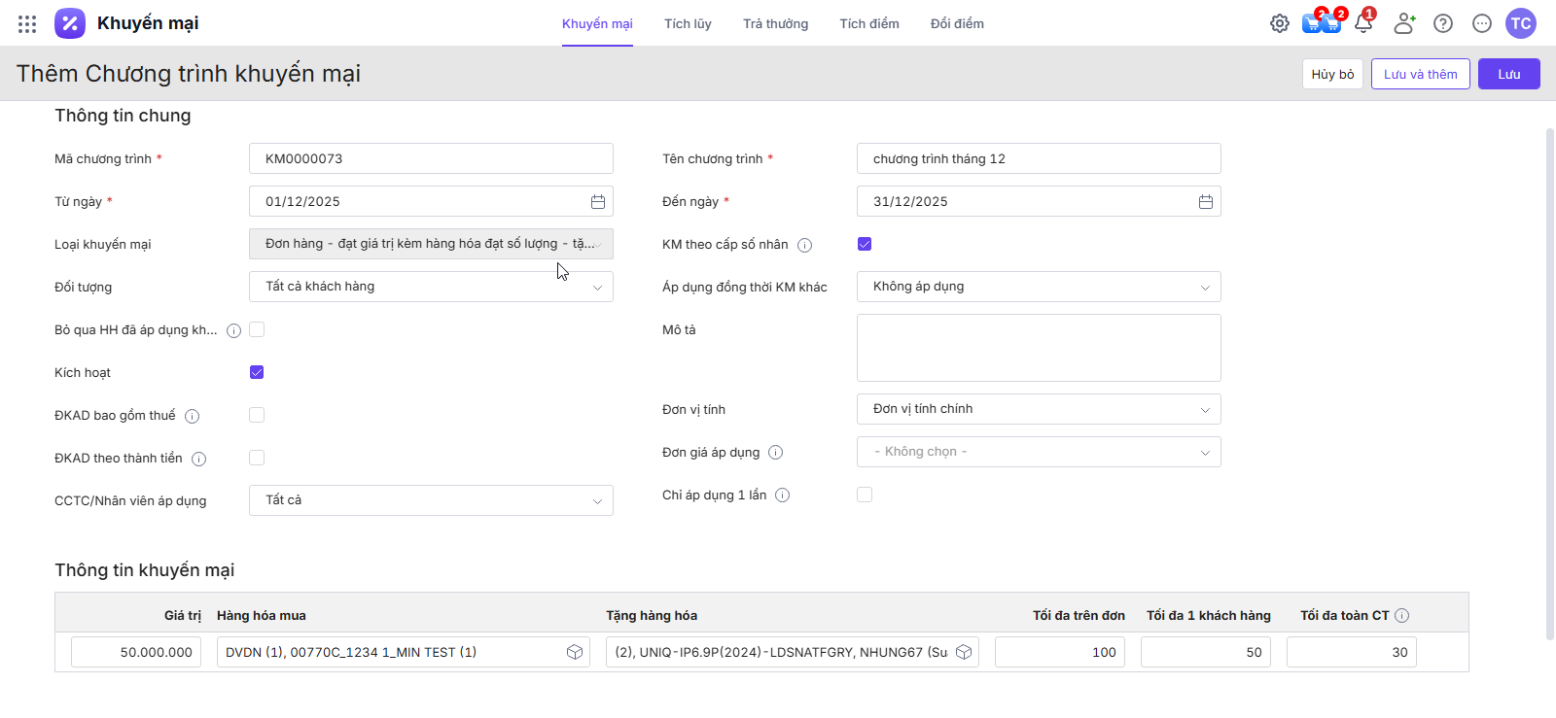Open calendar picker for Đến ngày
This screenshot has height=718, width=1556.
coord(1206,201)
